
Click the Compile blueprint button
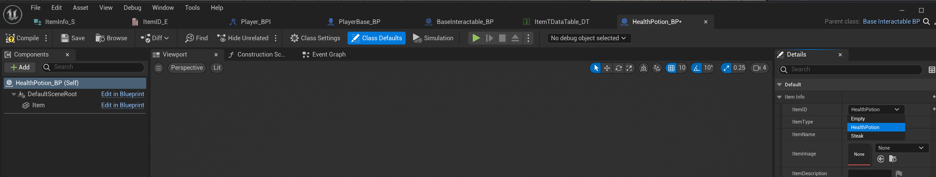tap(22, 38)
